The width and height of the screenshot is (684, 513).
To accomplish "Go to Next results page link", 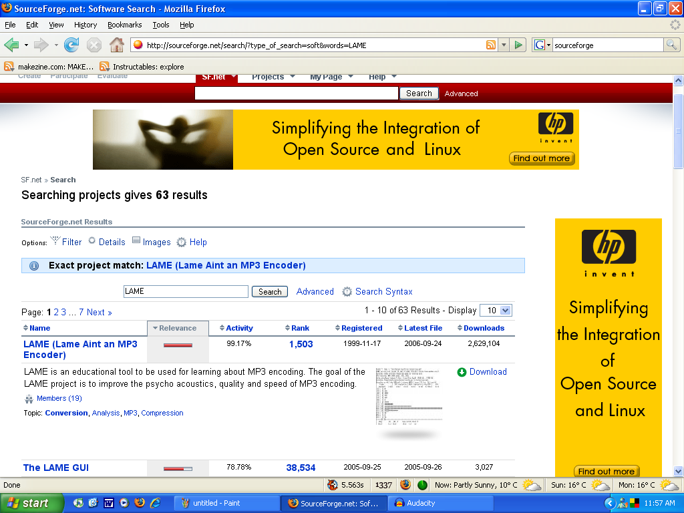I will coord(99,313).
